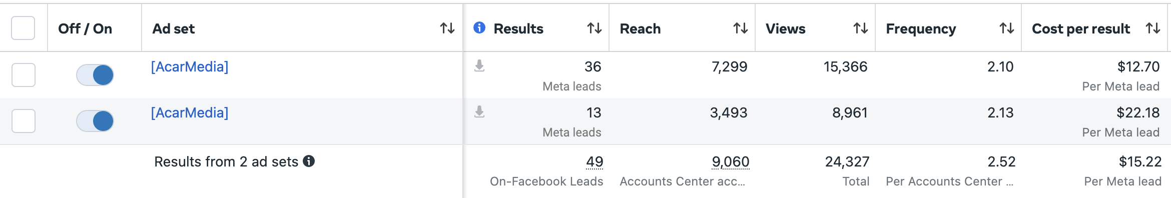Sort the Reach column using arrows
This screenshot has height=198, width=1171.
click(x=740, y=28)
